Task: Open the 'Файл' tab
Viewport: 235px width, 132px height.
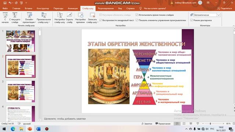Action: (x=5, y=8)
